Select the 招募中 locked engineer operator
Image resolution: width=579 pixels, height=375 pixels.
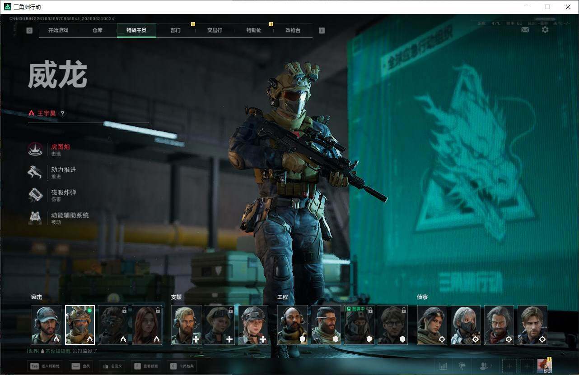coord(359,325)
